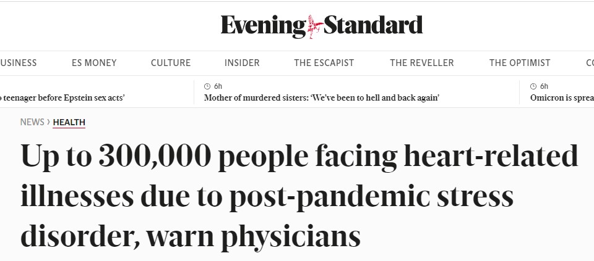Viewport: 594px width, 261px height.
Task: Open the partially visible rightmost nav item
Action: [x=590, y=63]
